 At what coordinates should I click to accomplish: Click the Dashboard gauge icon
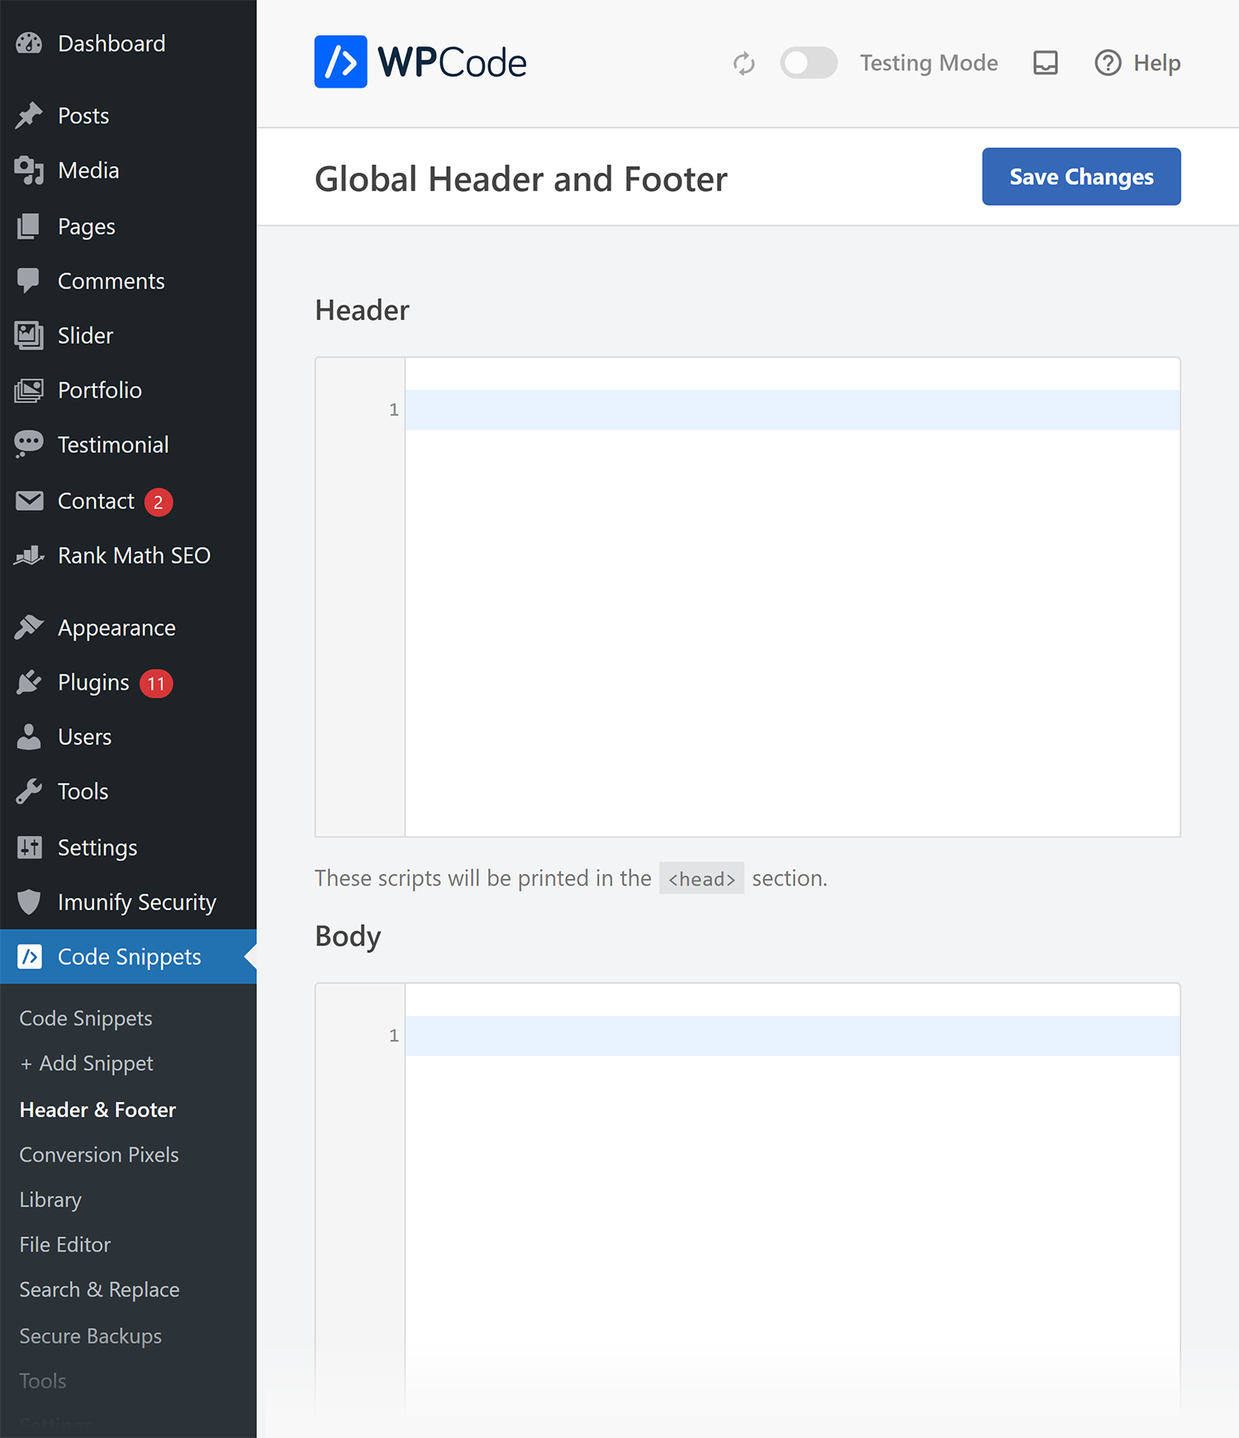tap(29, 44)
